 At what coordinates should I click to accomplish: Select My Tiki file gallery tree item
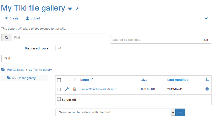tap(24, 78)
